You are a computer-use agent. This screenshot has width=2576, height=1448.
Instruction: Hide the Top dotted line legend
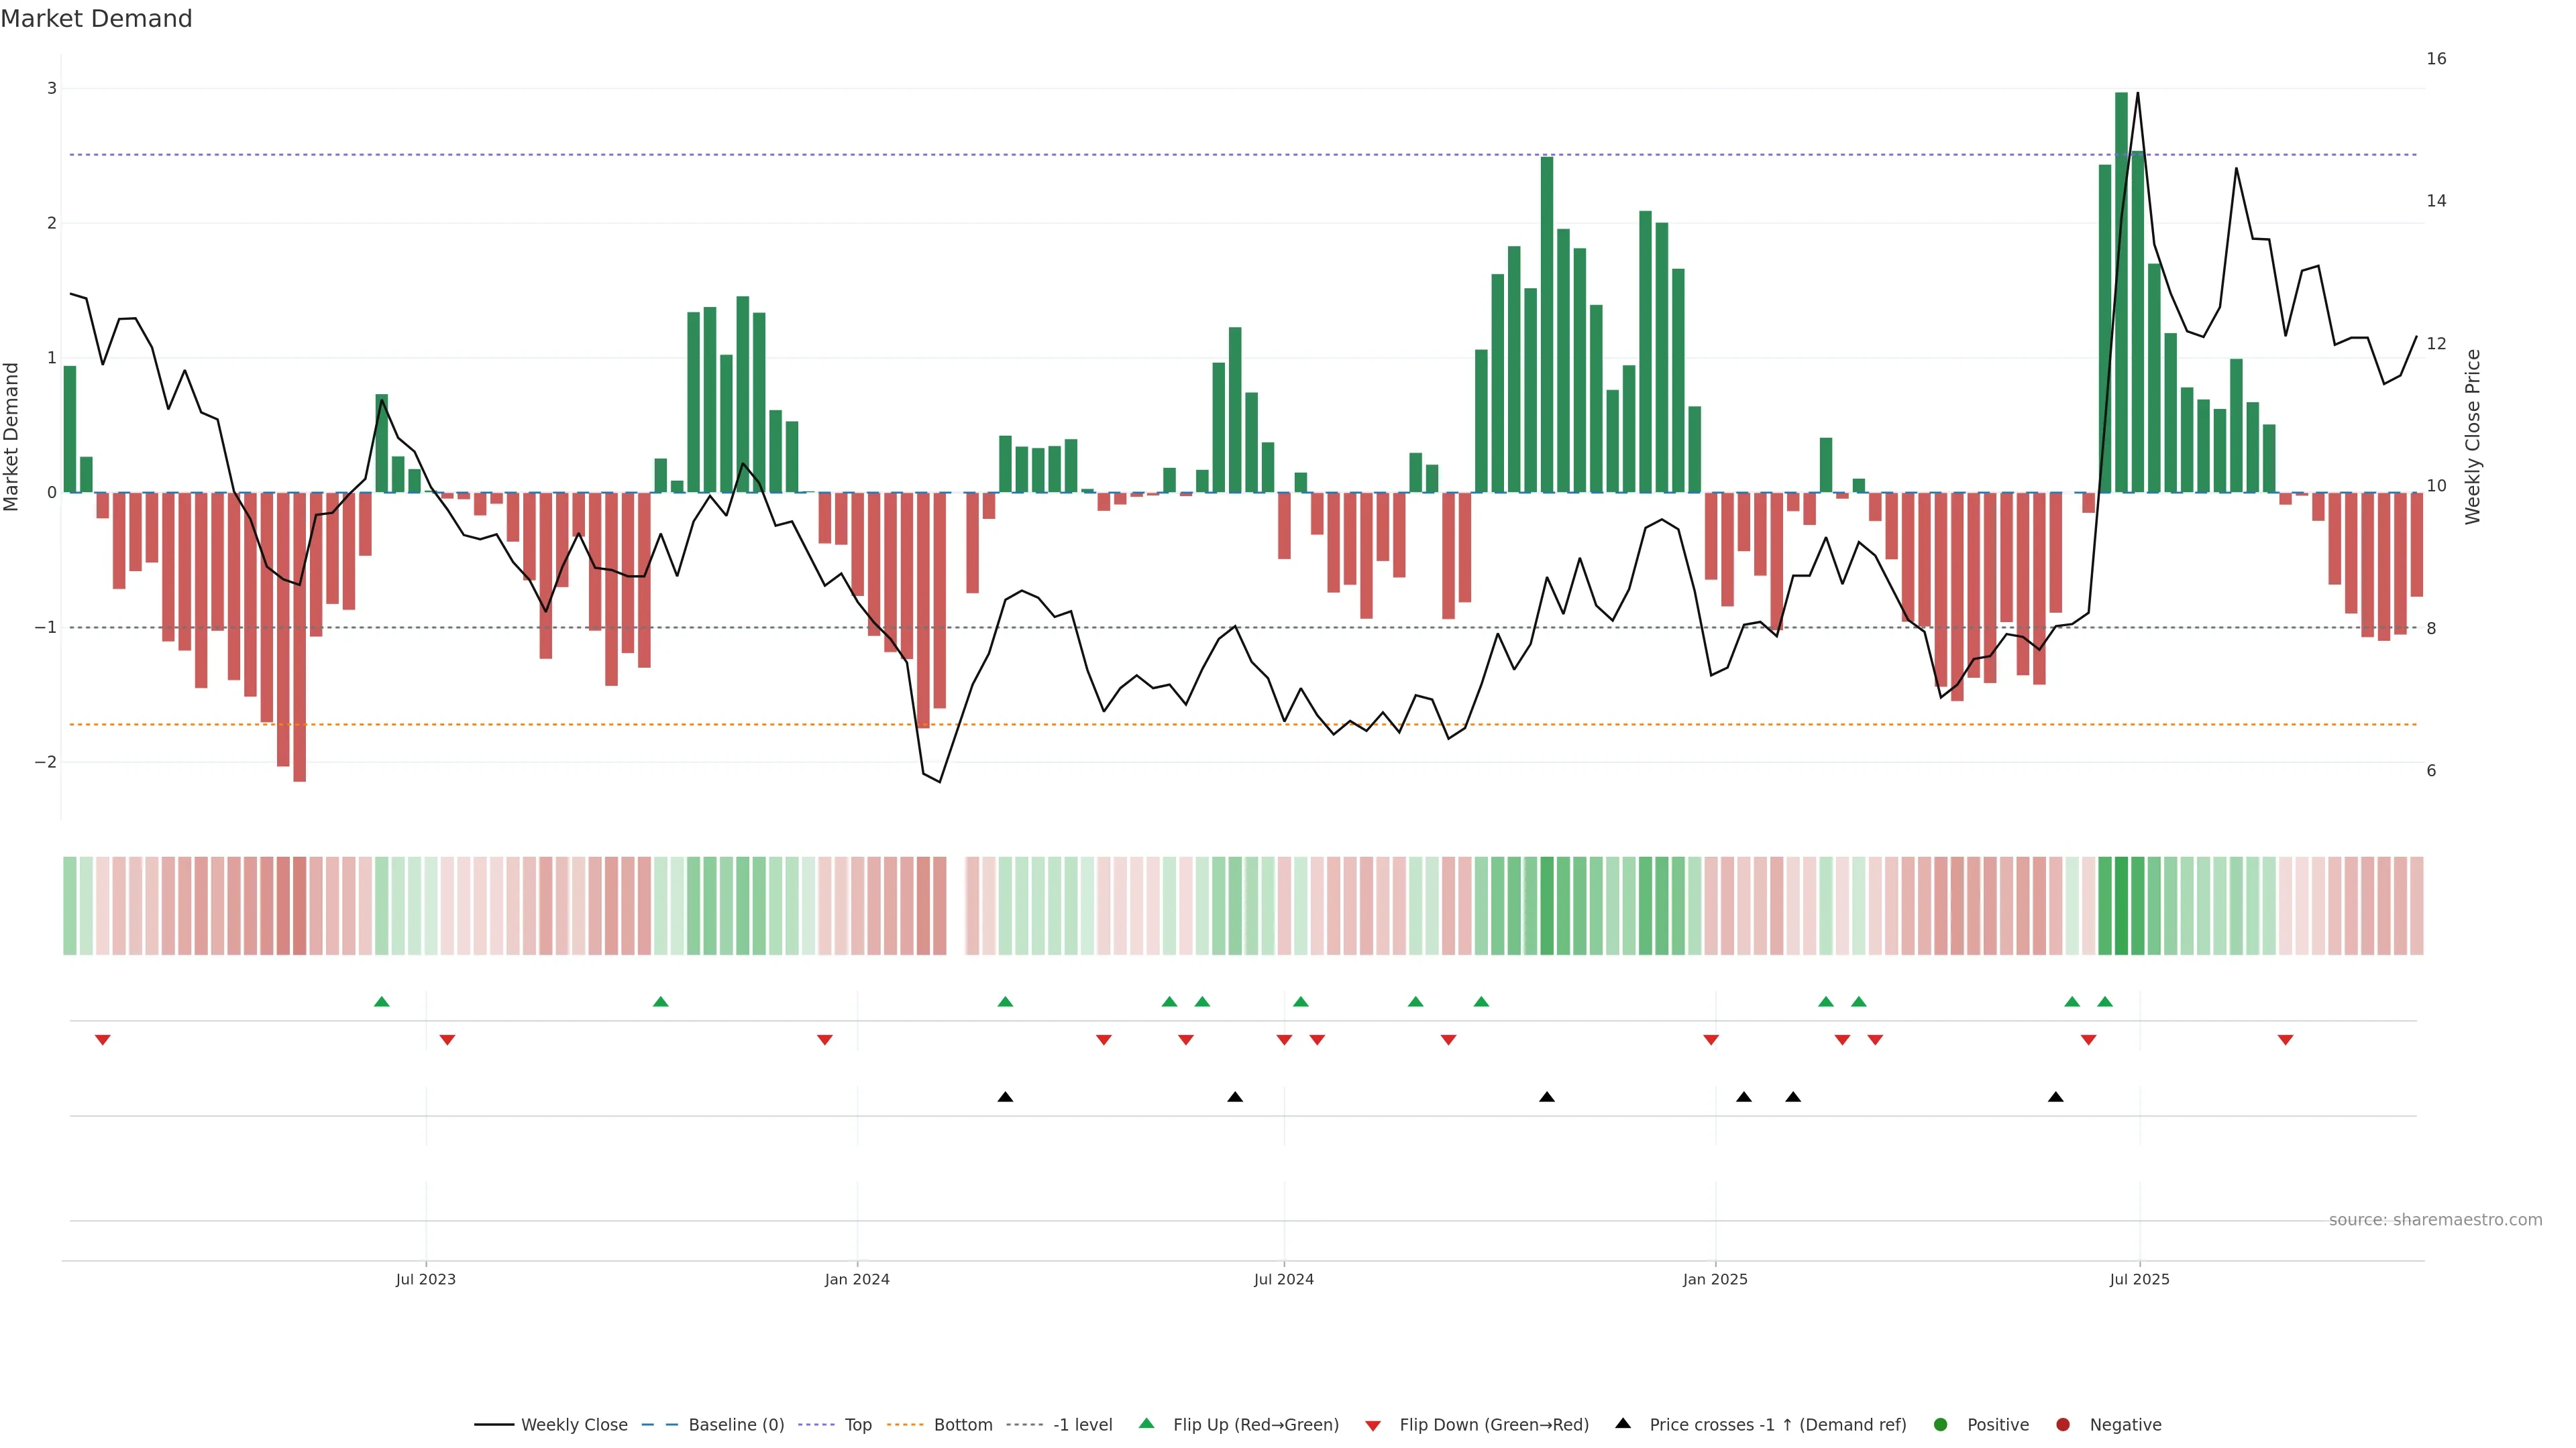[x=857, y=1425]
